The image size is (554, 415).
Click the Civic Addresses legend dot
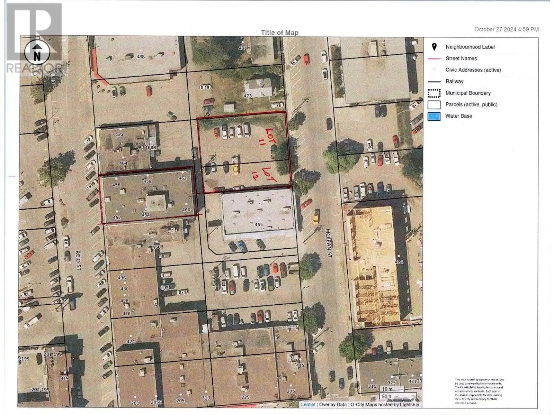click(x=434, y=70)
